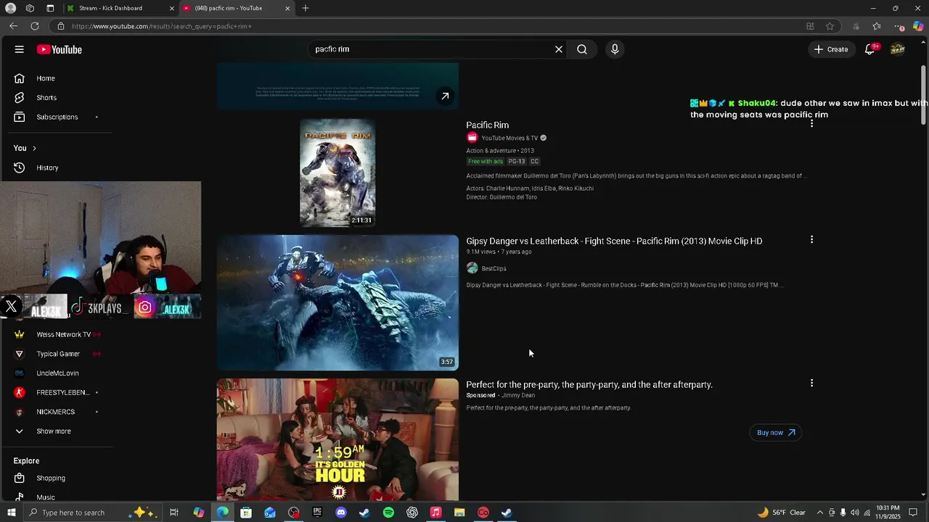Clear the search box with the X
This screenshot has height=522, width=929.
point(559,49)
